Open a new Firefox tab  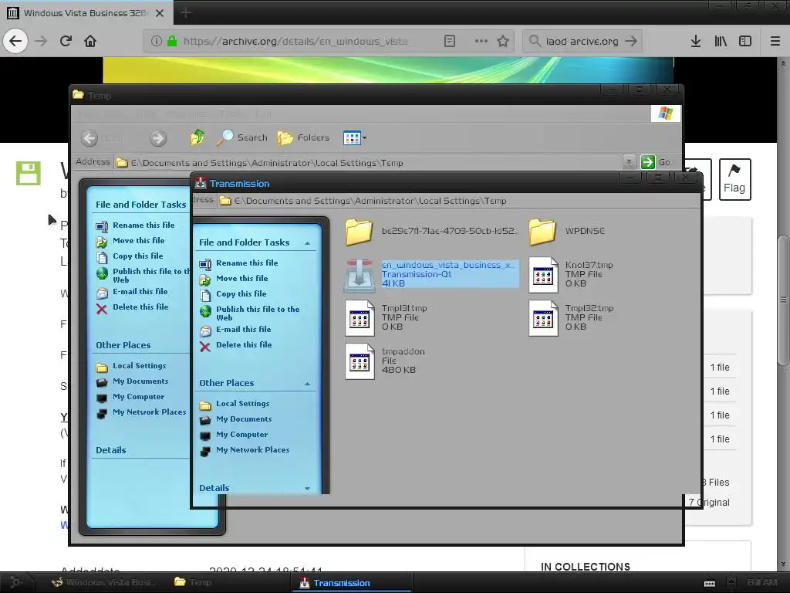click(186, 12)
